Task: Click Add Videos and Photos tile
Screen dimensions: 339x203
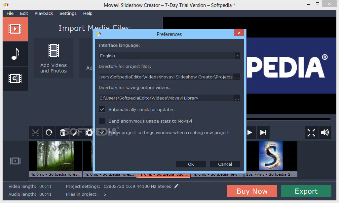Action: (54, 58)
